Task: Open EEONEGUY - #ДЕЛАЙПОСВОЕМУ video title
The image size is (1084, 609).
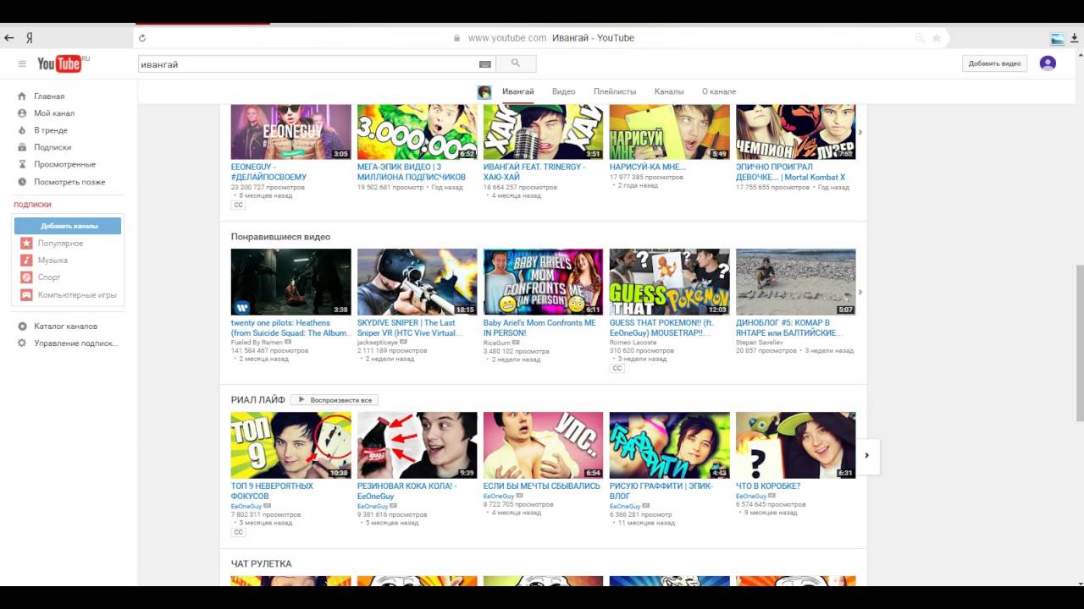Action: [269, 173]
